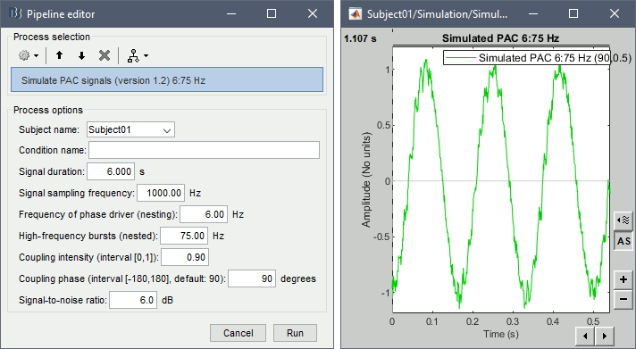Image resolution: width=636 pixels, height=349 pixels.
Task: Maximize the Pipeline editor window
Action: (272, 13)
